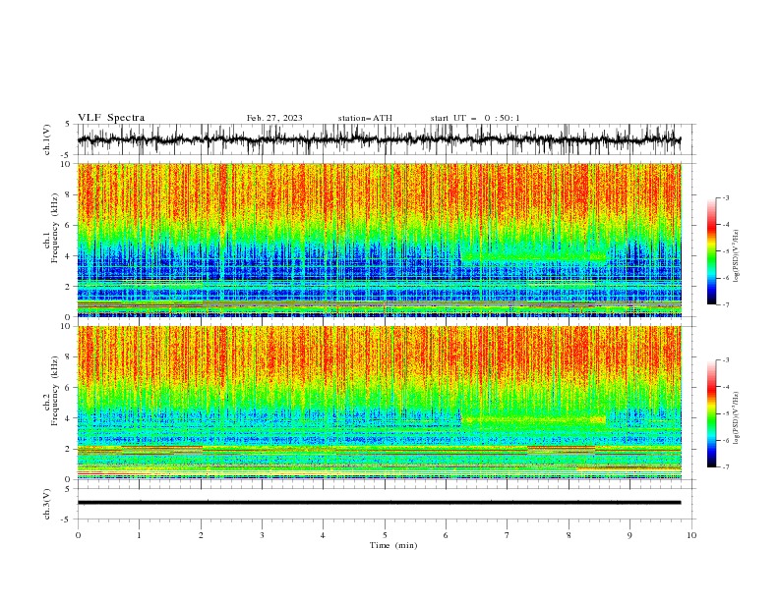Image resolution: width=779 pixels, height=601 pixels.
Task: Click the "start UT = 0 : 50: 1" text
Action: (x=475, y=118)
